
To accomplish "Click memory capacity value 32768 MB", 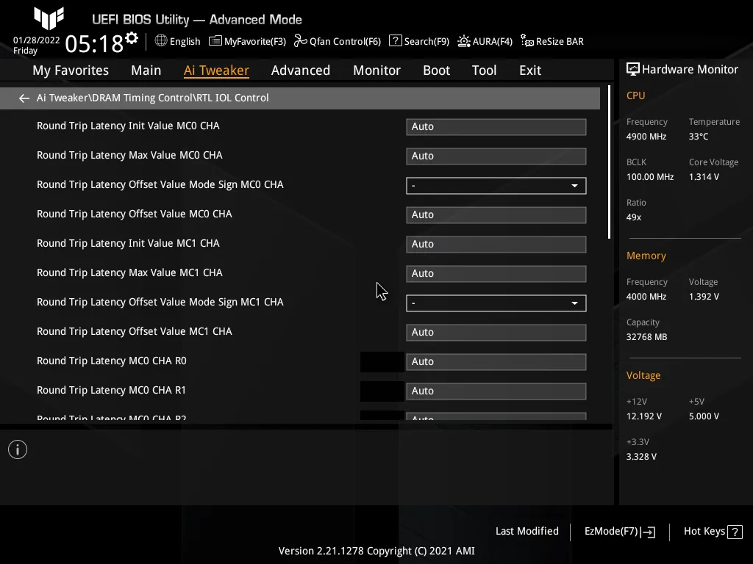I will [647, 337].
